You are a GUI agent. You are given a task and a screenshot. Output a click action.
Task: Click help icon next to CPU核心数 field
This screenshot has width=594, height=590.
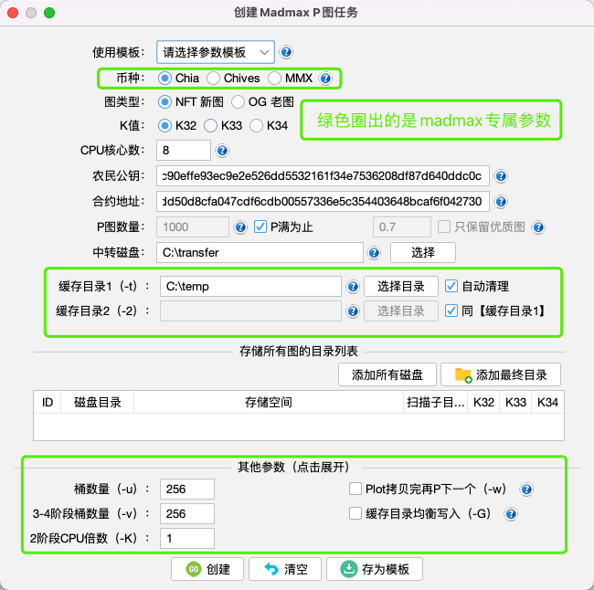[x=222, y=150]
